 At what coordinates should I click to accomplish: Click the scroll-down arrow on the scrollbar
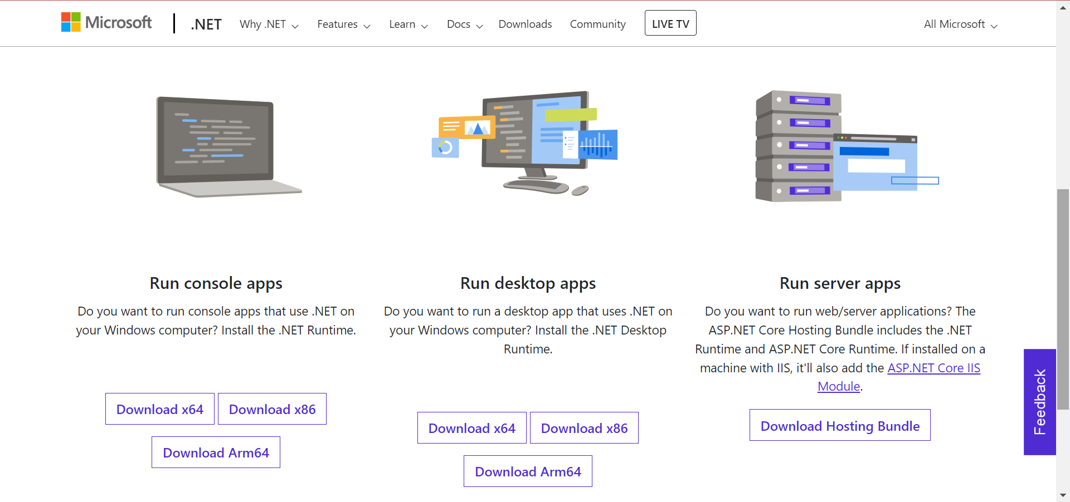click(1063, 495)
